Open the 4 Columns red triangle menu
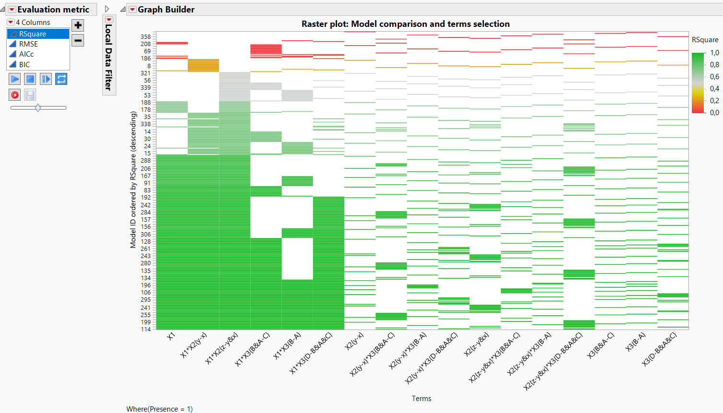723x413 pixels. tap(11, 22)
